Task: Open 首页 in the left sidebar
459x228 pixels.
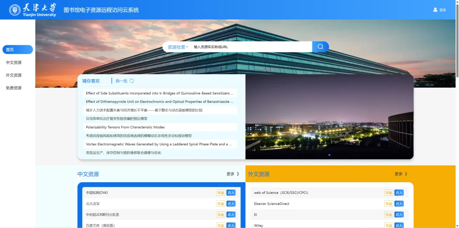Action: tap(17, 50)
